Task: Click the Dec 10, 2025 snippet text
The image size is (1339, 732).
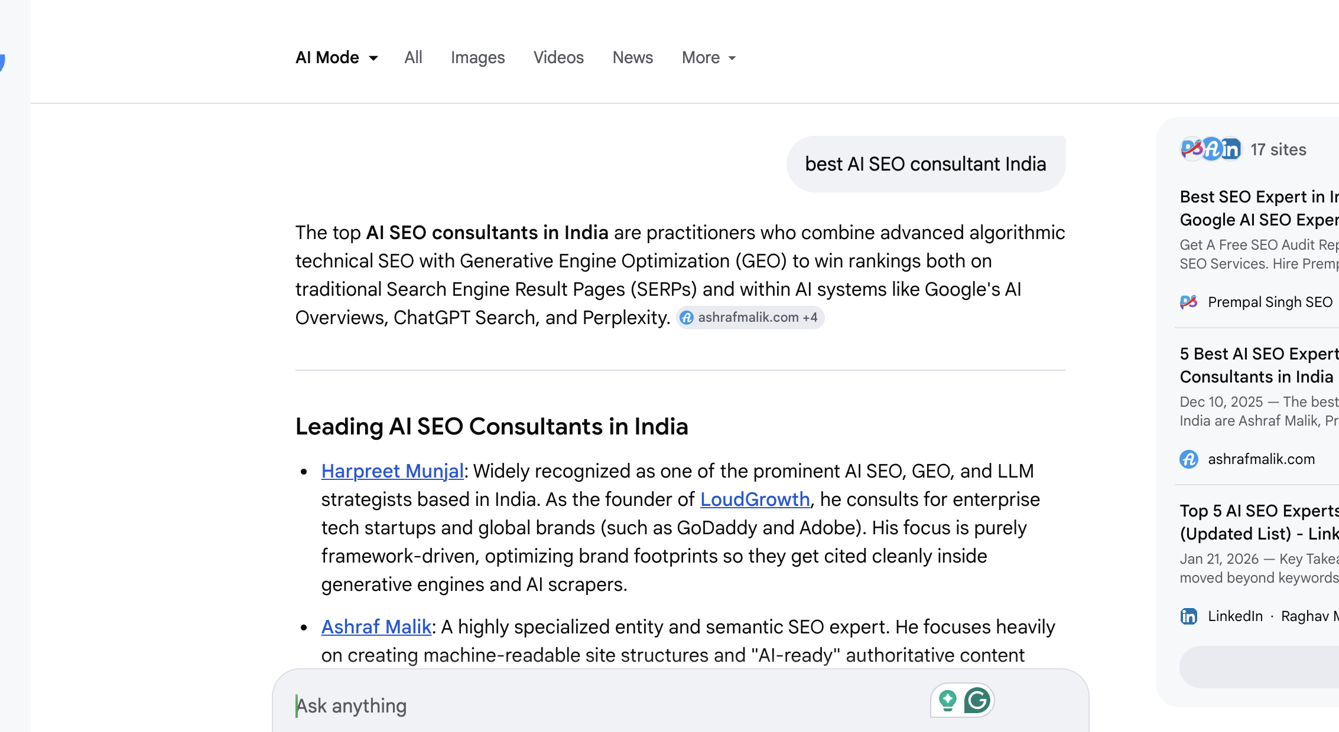Action: coord(1259,411)
